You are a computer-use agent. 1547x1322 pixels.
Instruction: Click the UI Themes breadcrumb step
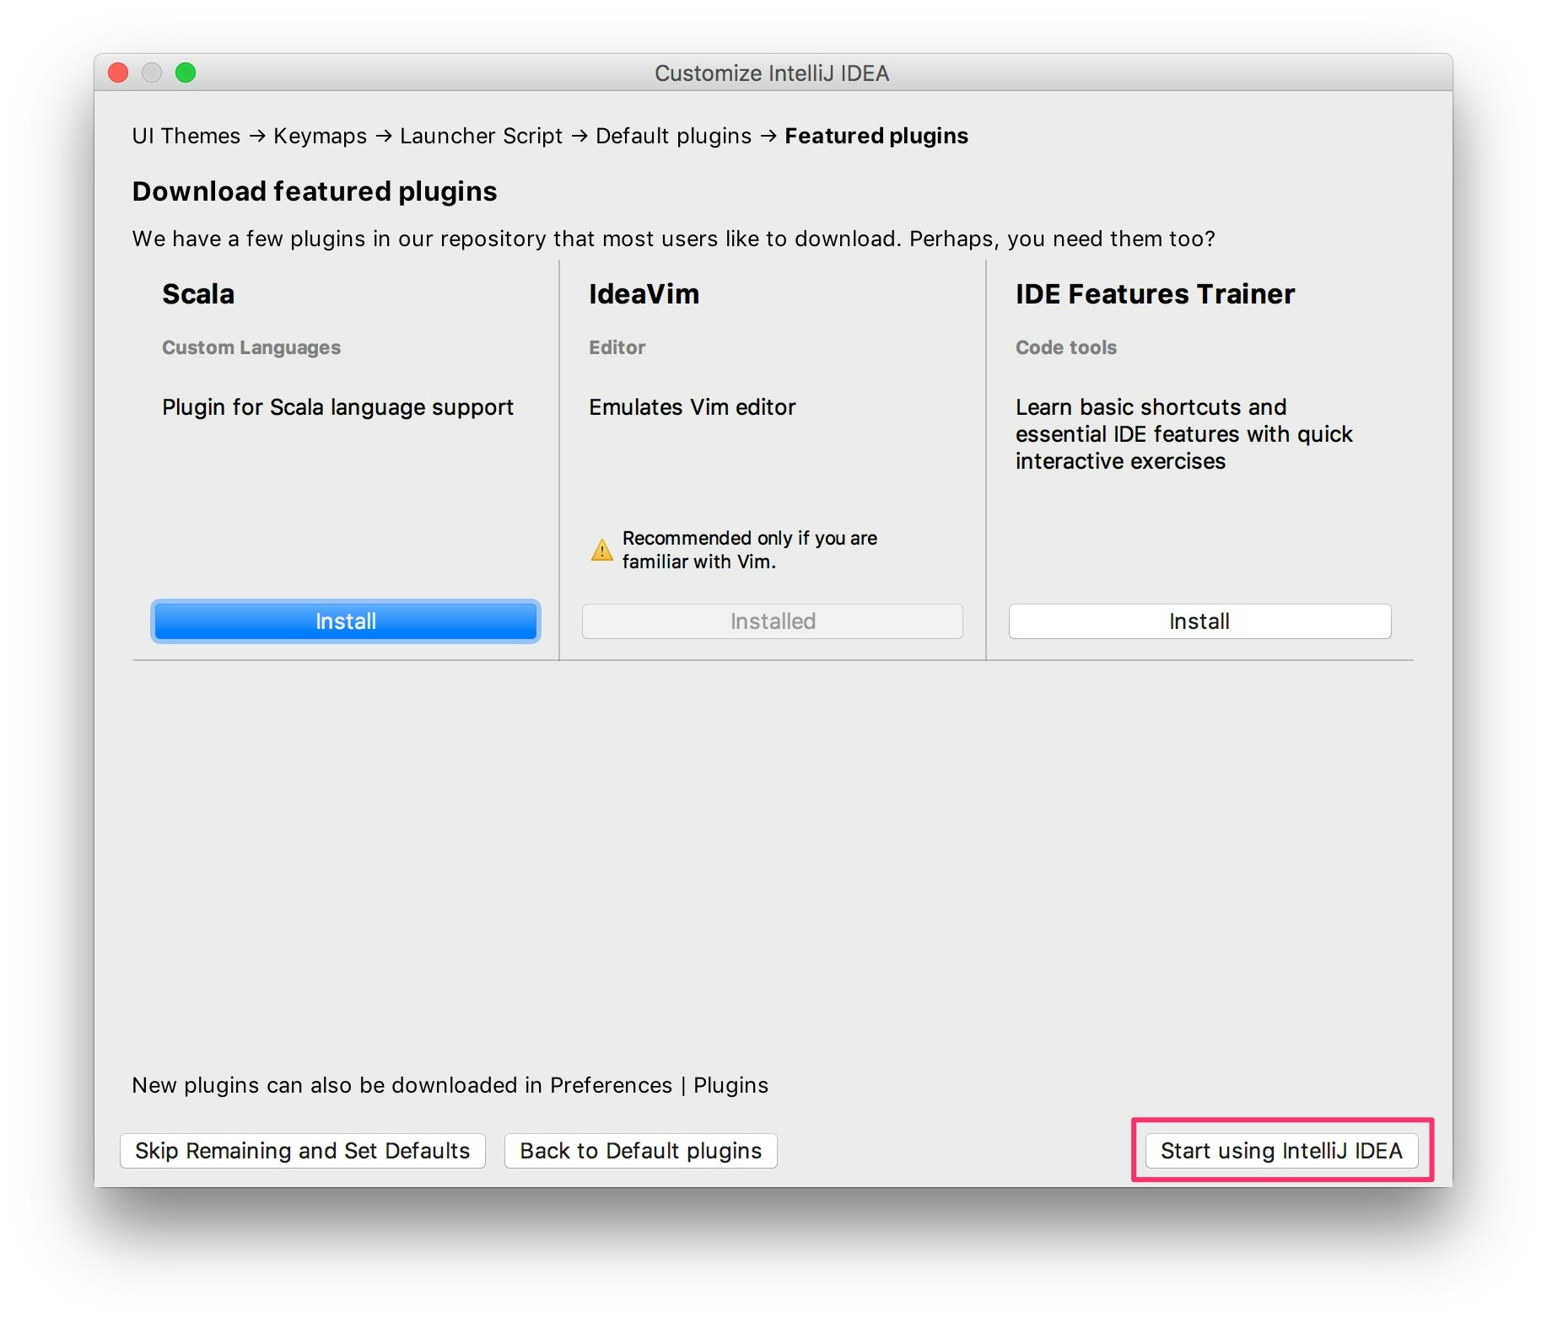point(186,136)
